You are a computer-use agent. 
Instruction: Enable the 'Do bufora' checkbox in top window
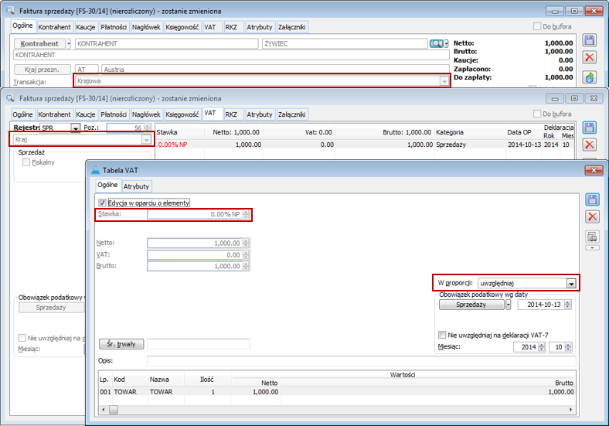[x=538, y=26]
